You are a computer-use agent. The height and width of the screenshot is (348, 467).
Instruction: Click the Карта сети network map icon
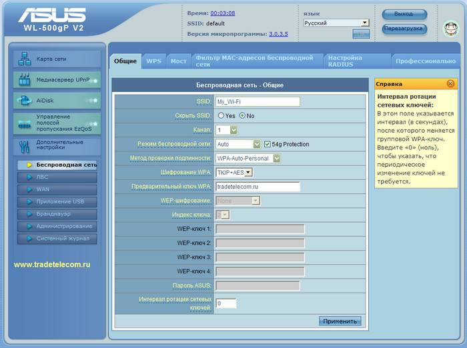coord(25,58)
